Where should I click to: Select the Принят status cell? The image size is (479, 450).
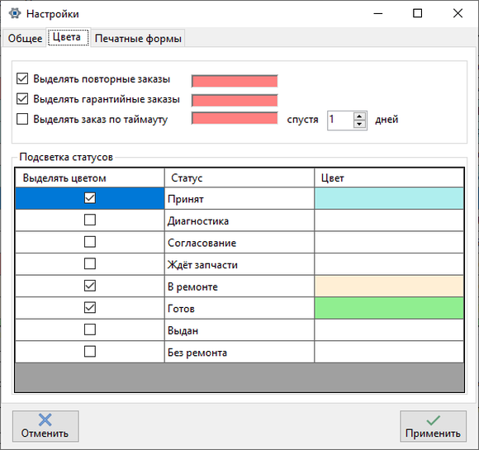239,198
